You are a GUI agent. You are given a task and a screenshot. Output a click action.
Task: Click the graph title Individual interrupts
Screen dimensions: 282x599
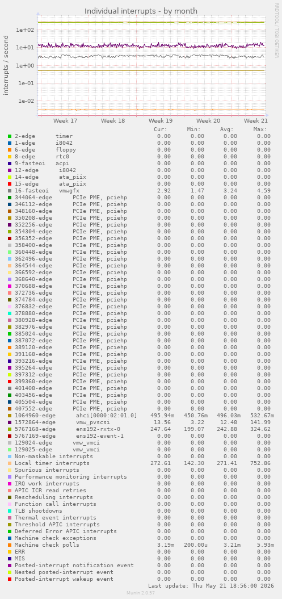[x=141, y=11]
